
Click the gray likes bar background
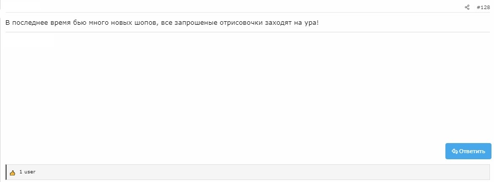coord(248,172)
